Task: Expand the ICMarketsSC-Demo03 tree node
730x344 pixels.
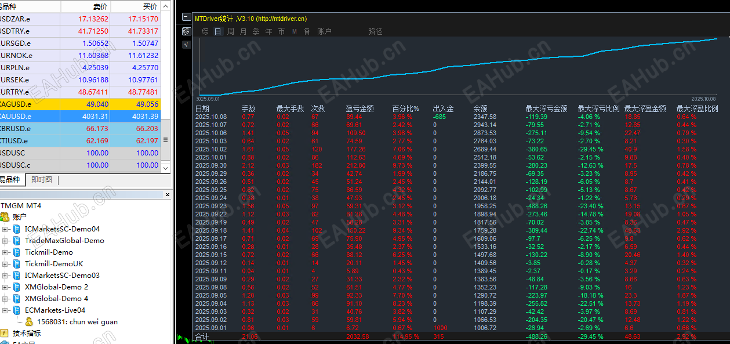Action: coord(5,276)
